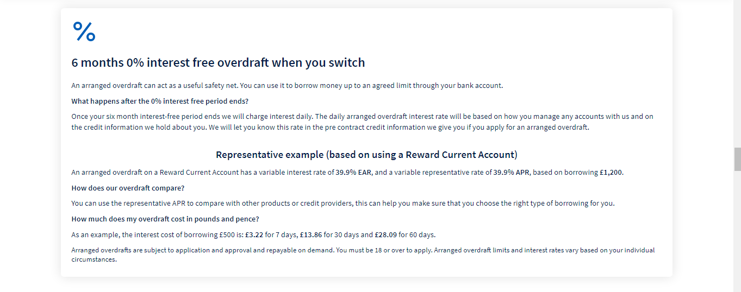Image resolution: width=741 pixels, height=292 pixels.
Task: Click the bold '39.9% EAR' rate
Action: point(353,173)
